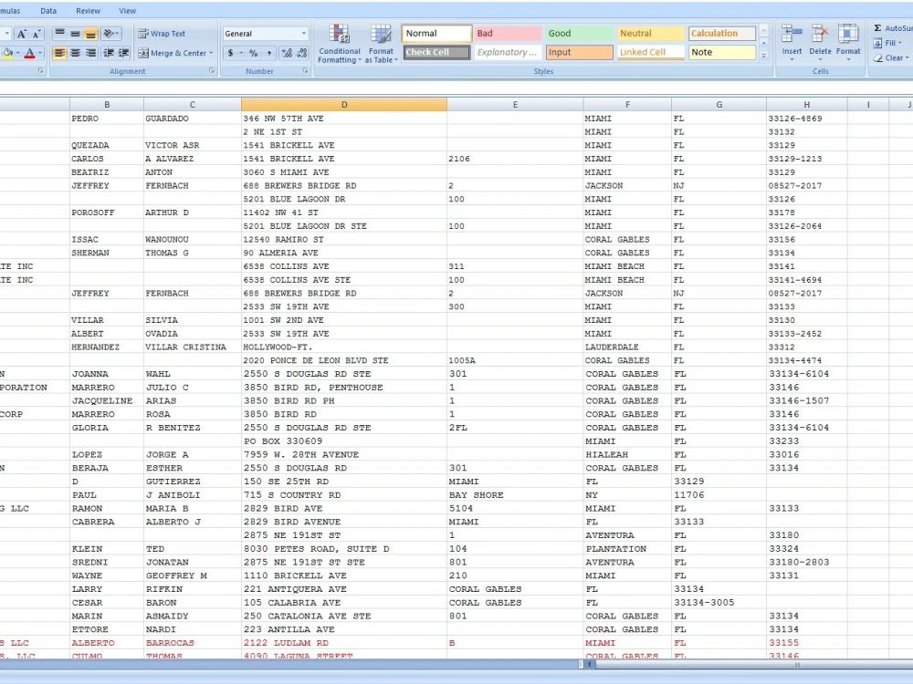
Task: Click the Increase Decimal icon
Action: coord(287,53)
